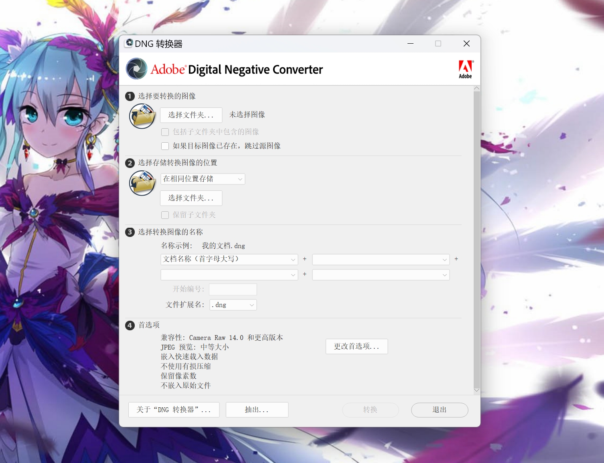
Task: Open 关于 "DNG 转换器"... dialog
Action: click(174, 410)
